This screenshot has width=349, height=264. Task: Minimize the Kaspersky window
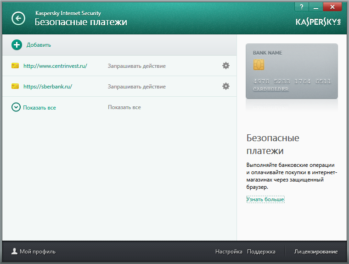(315, 7)
